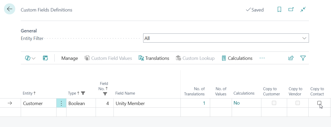
Task: Toggle Copy to Contact checkbox
Action: 319,103
